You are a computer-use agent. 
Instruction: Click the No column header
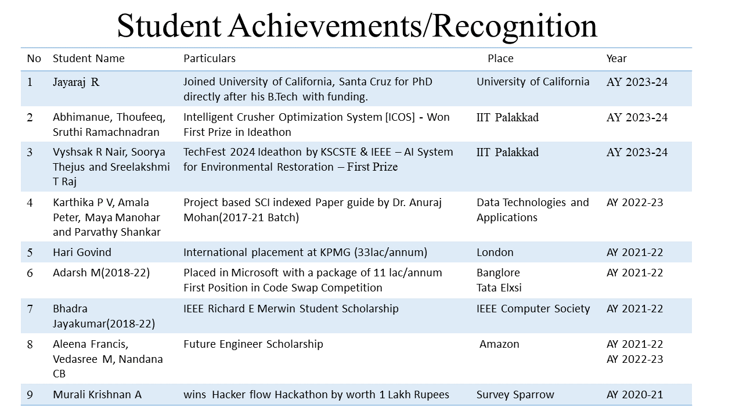coord(34,59)
